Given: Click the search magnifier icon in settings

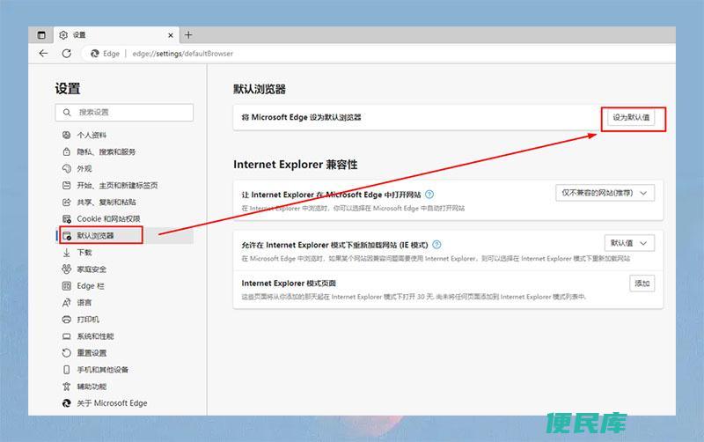Looking at the screenshot, I should (67, 113).
